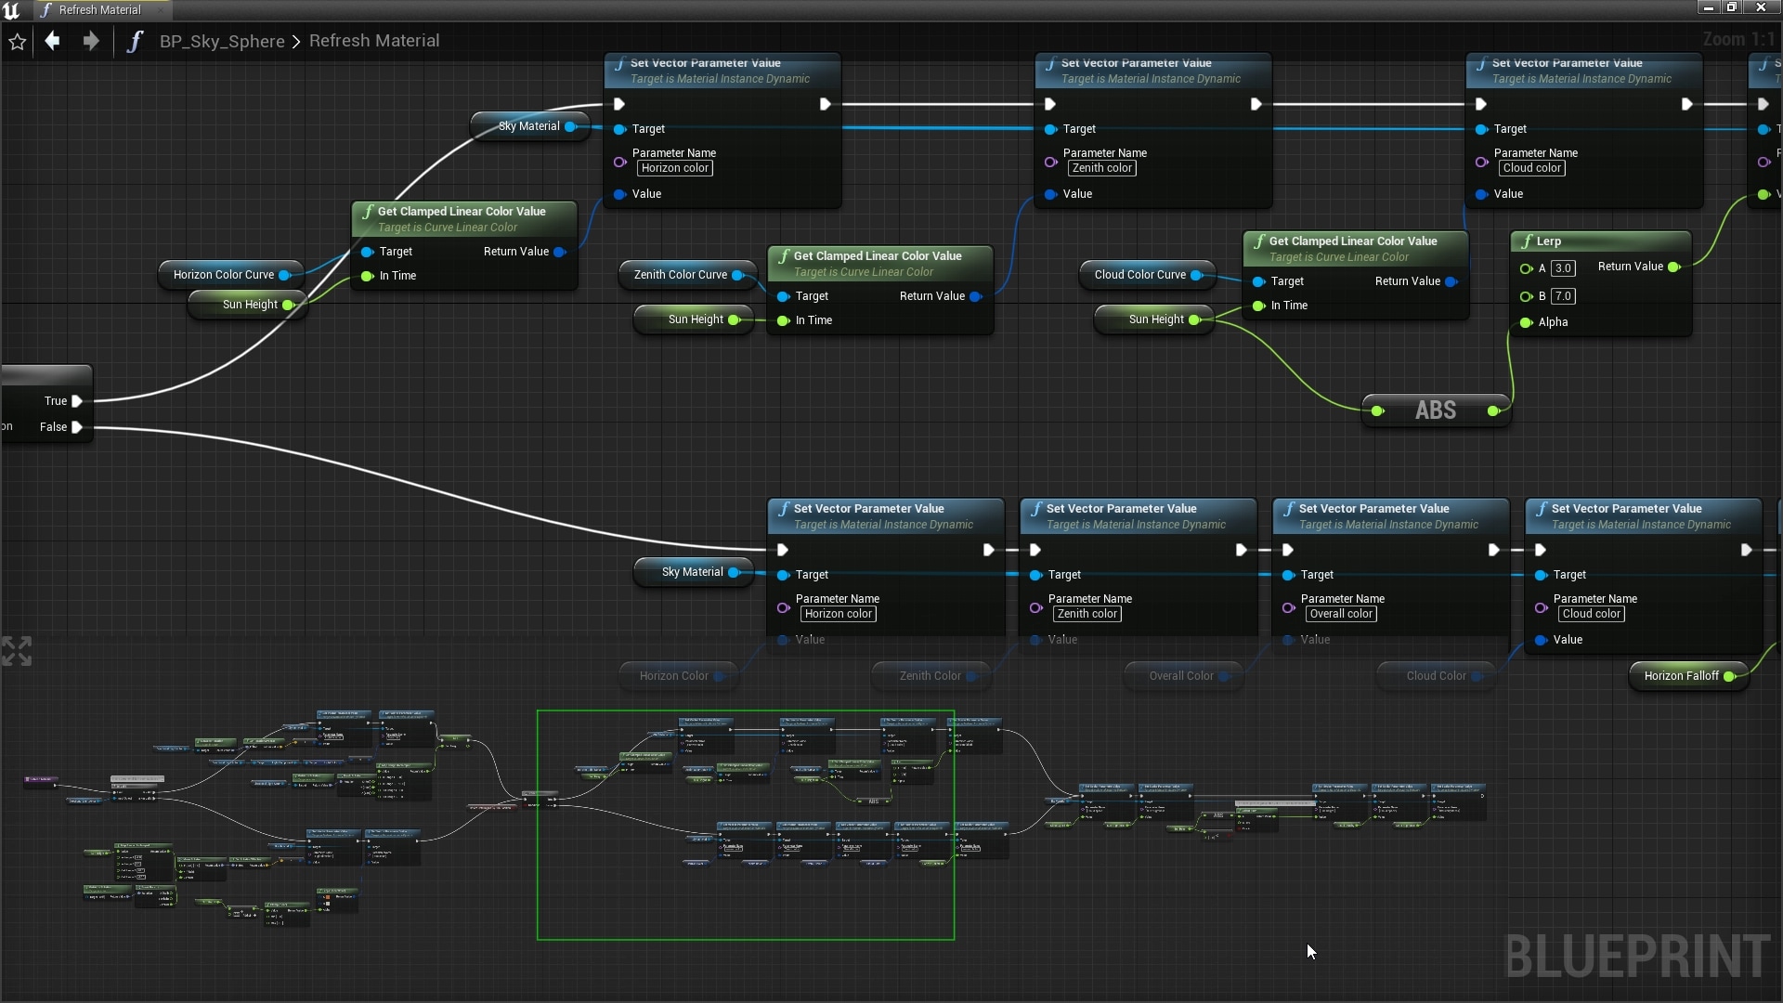
Task: Select the faded Horizon Color variable node
Action: pos(678,676)
